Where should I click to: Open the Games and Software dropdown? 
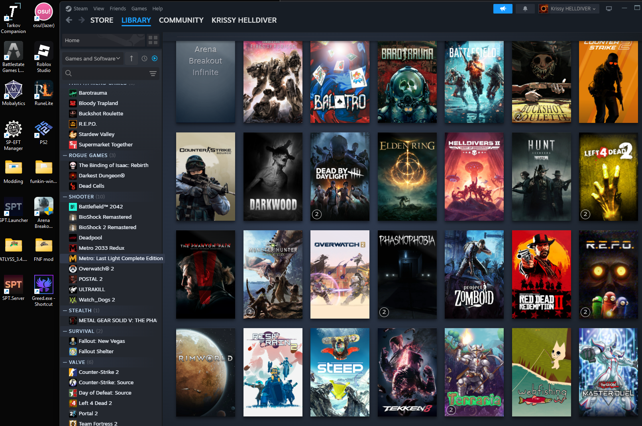(92, 58)
